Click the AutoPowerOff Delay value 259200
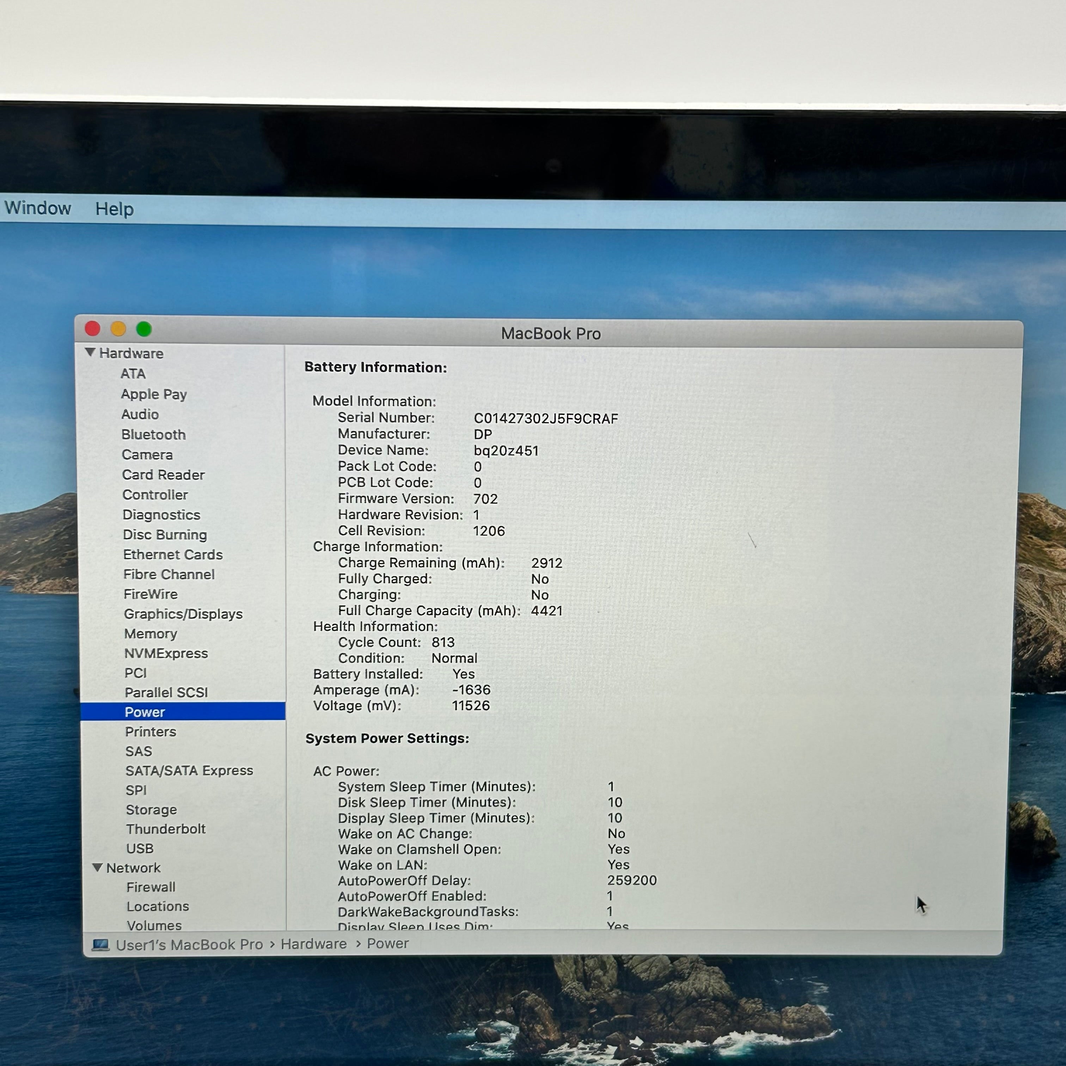Viewport: 1066px width, 1066px height. tap(632, 880)
